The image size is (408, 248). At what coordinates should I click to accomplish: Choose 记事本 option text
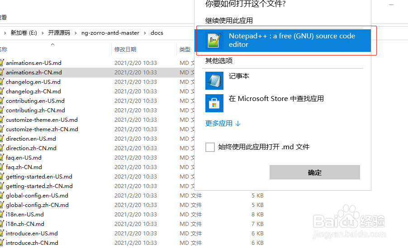(239, 76)
